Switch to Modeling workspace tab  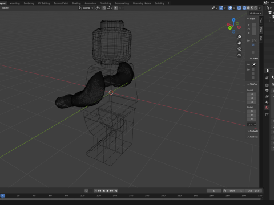point(14,3)
